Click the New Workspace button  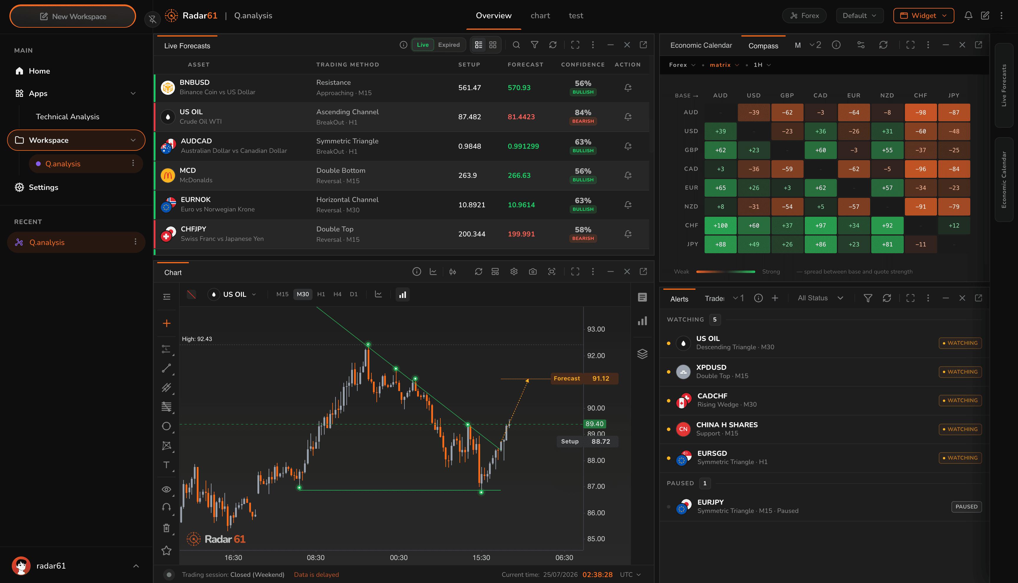[73, 16]
